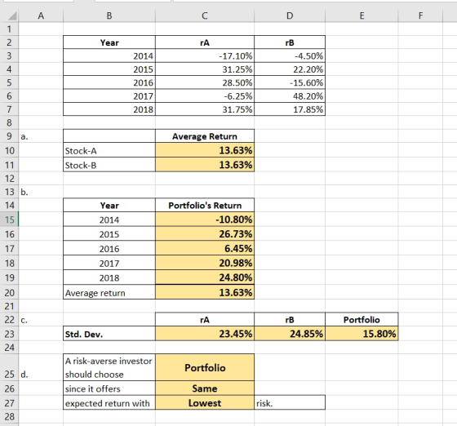Screen dimensions: 457x426
Task: Select Portfolio standard deviation 15.80% cell
Action: [362, 334]
